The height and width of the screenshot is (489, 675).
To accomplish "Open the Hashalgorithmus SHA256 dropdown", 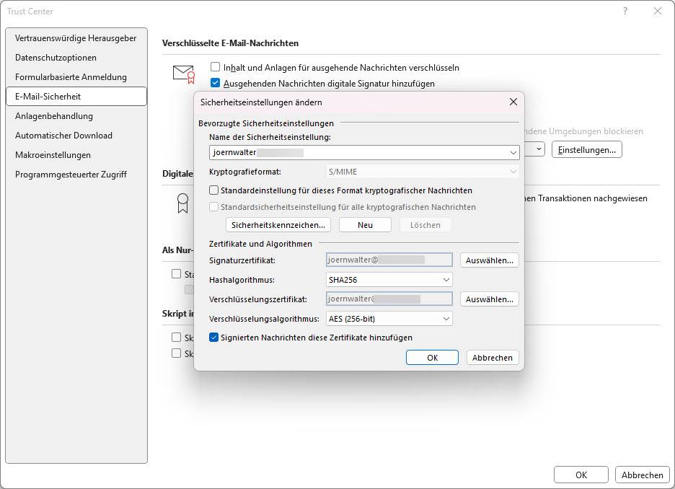I will [446, 280].
